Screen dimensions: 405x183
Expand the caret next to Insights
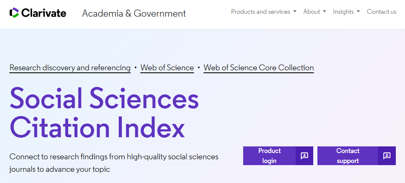358,12
